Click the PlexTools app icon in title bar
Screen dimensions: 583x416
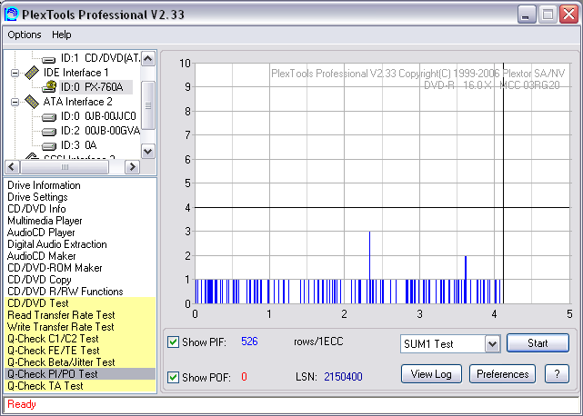11,15
